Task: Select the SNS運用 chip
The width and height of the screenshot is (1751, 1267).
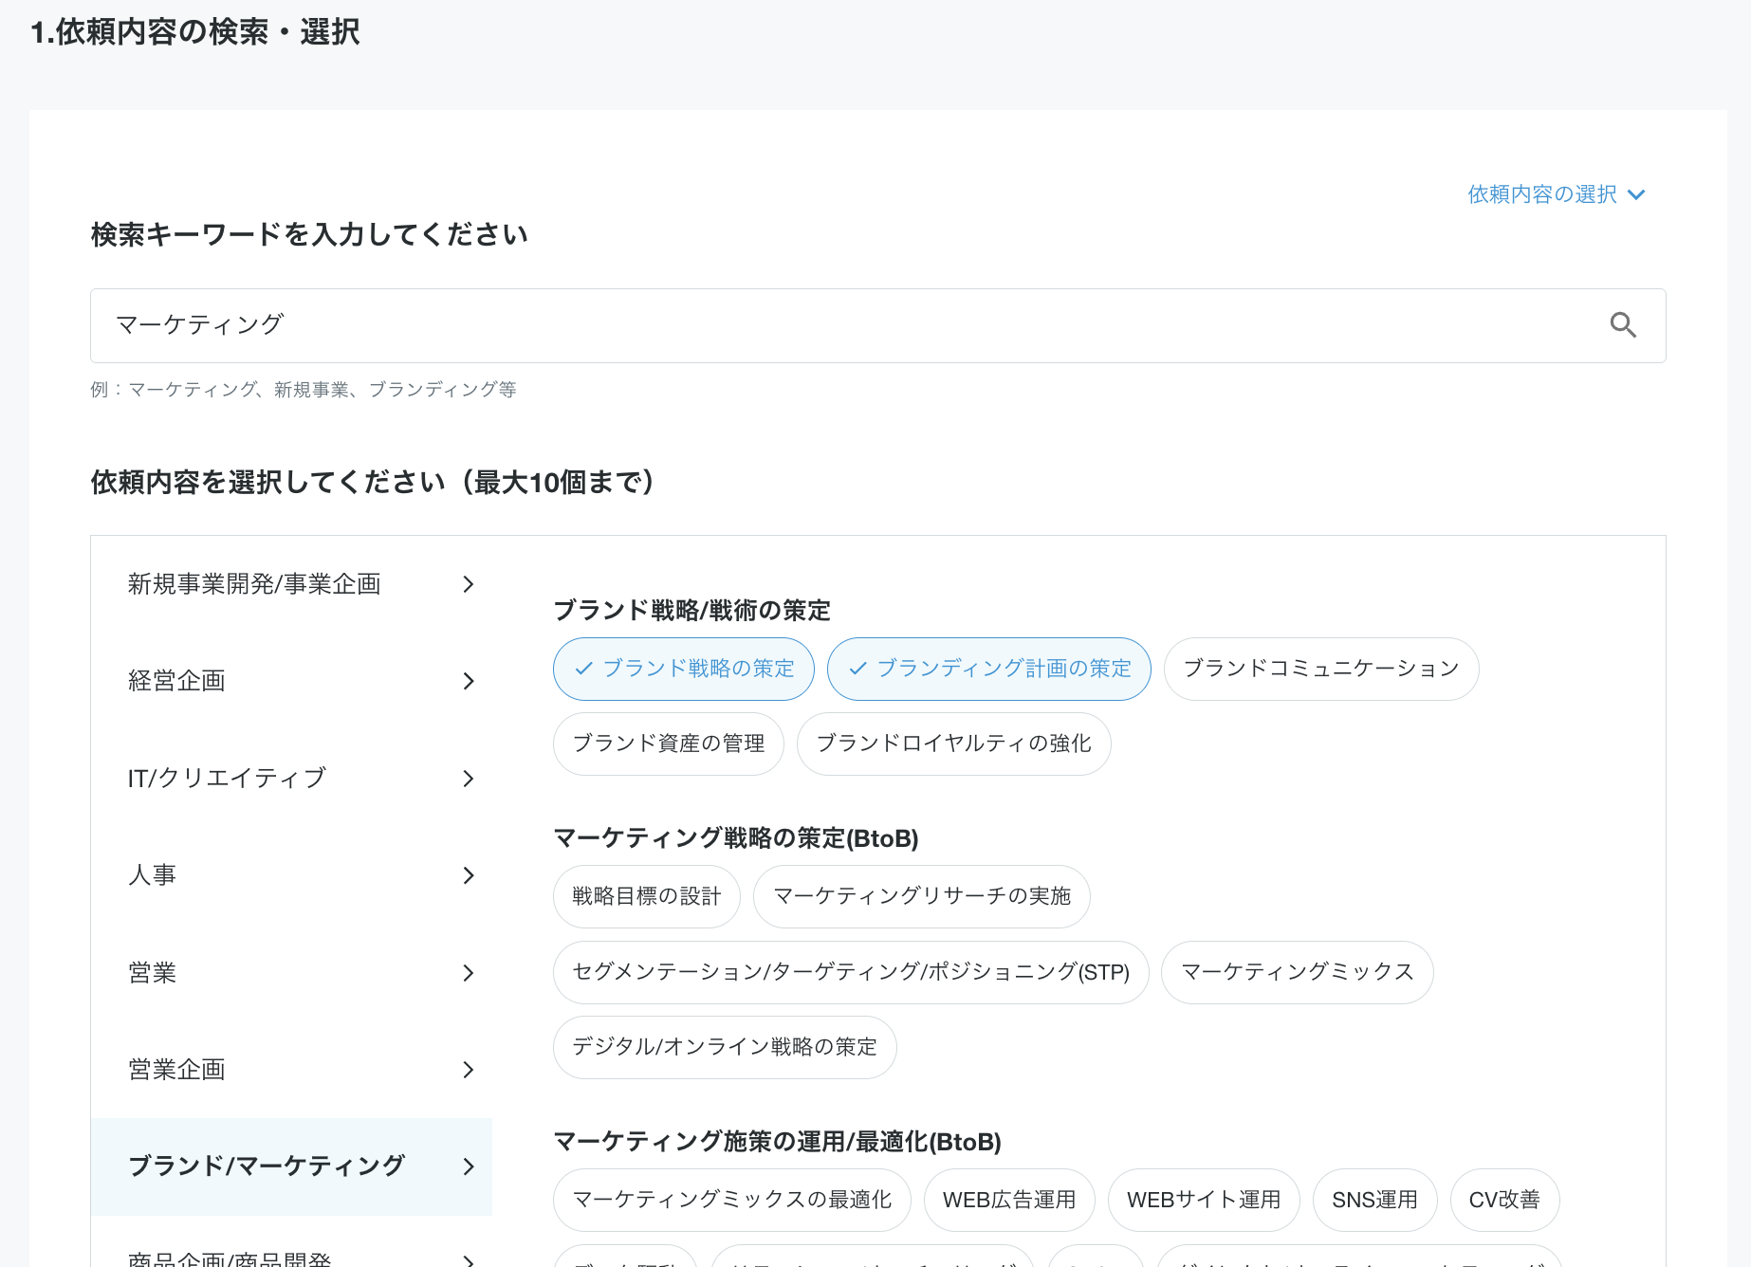Action: [x=1374, y=1200]
